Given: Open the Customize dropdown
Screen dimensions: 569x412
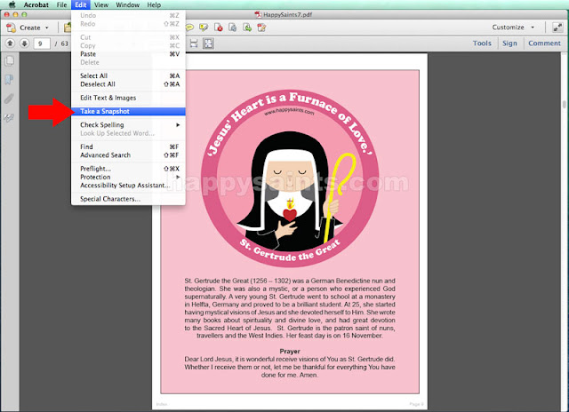Looking at the screenshot, I should pos(513,28).
